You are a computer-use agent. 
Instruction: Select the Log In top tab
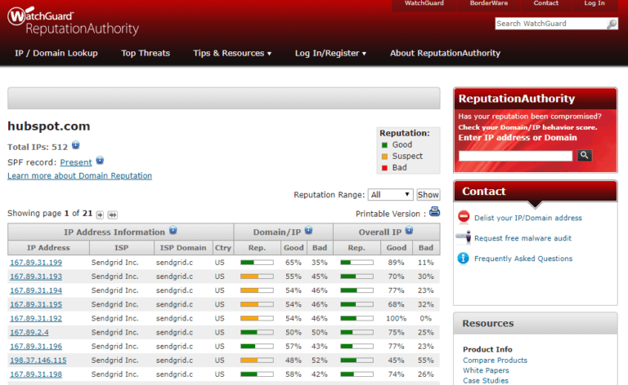594,4
